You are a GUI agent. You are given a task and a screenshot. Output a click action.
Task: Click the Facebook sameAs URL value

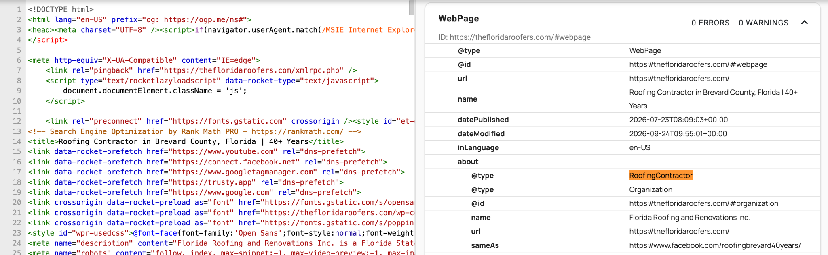click(715, 245)
